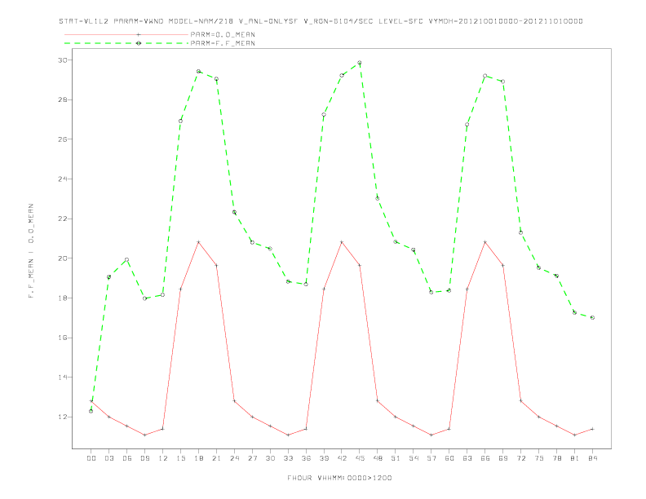
Task: Click the vertical F.F_MEAN | O.O_MEAN axis label
Action: pos(31,251)
